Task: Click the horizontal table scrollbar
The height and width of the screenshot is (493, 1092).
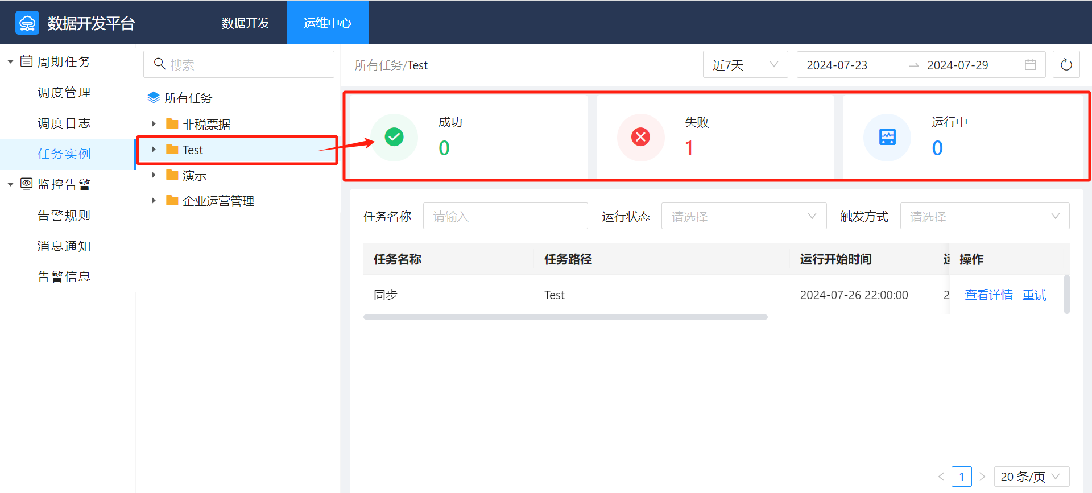Action: click(565, 317)
